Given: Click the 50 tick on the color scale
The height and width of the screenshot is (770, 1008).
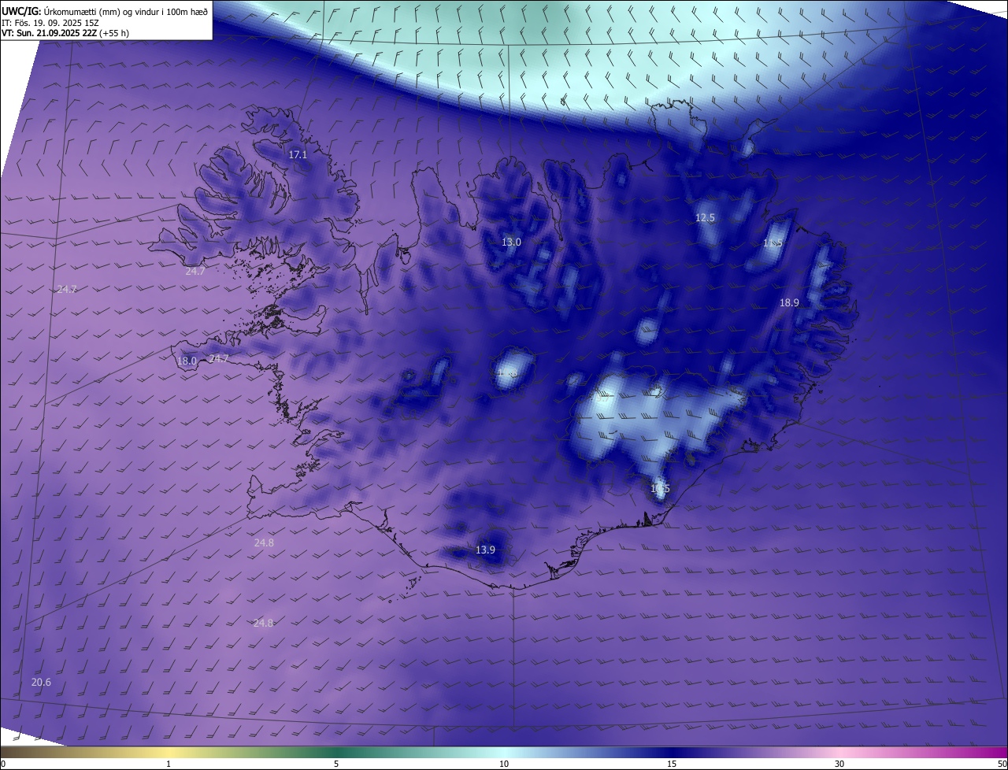Looking at the screenshot, I should (1002, 764).
